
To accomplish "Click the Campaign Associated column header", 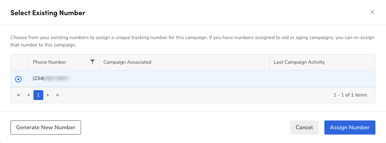I will click(x=127, y=62).
